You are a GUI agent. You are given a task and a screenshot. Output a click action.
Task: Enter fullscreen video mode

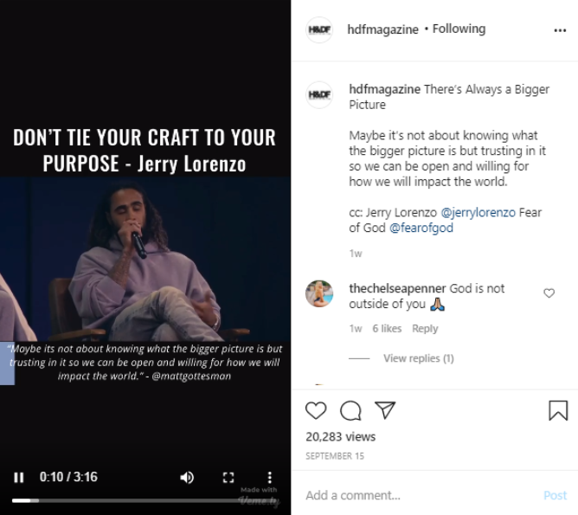[x=228, y=477]
